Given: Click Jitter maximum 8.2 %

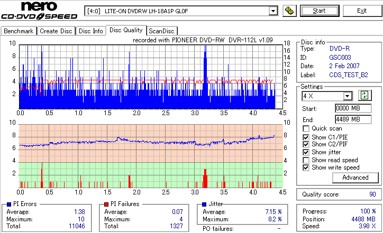Looking at the screenshot, I should tap(275, 219).
